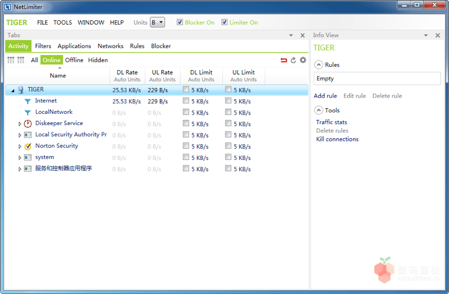Viewport: 449px width, 294px height.
Task: Enable DL Limit checkbox for Internet
Action: (186, 100)
